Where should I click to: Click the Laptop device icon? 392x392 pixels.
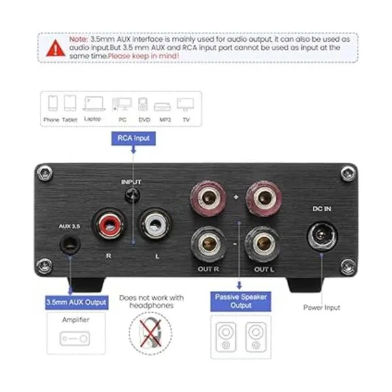coord(93,103)
